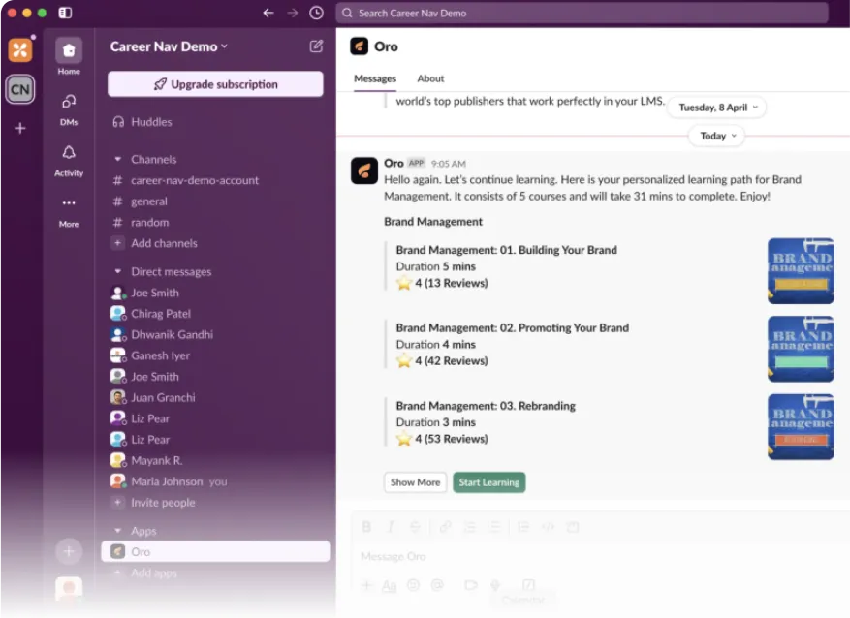Open Rebranding course thumbnail
This screenshot has height=618, width=850.
pos(801,427)
